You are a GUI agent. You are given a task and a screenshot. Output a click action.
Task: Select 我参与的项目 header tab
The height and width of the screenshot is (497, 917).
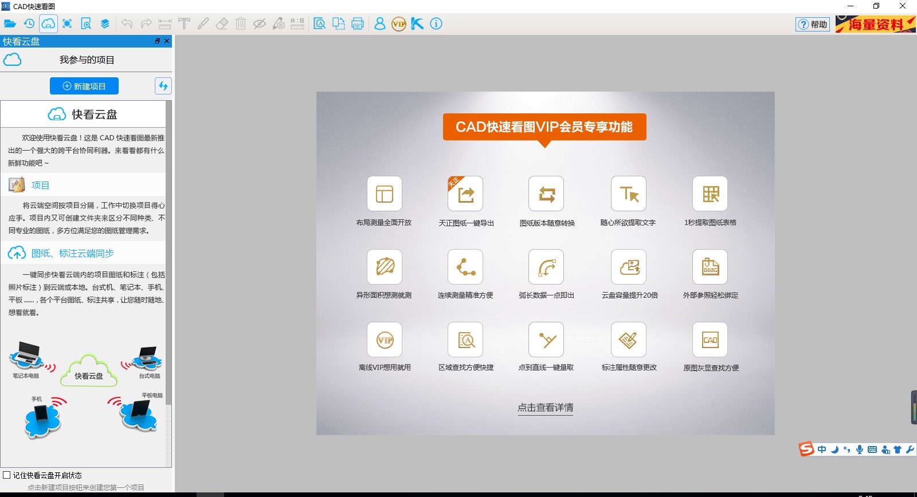[87, 60]
